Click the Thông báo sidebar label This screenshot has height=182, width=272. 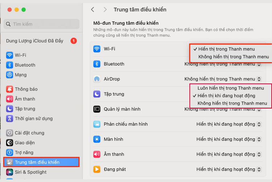(x=26, y=89)
